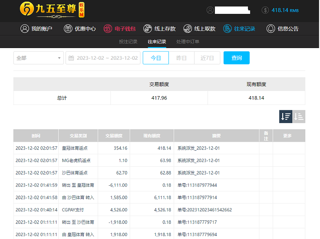Open the 优惠中心 gift icon
320x239 pixels.
(68, 29)
